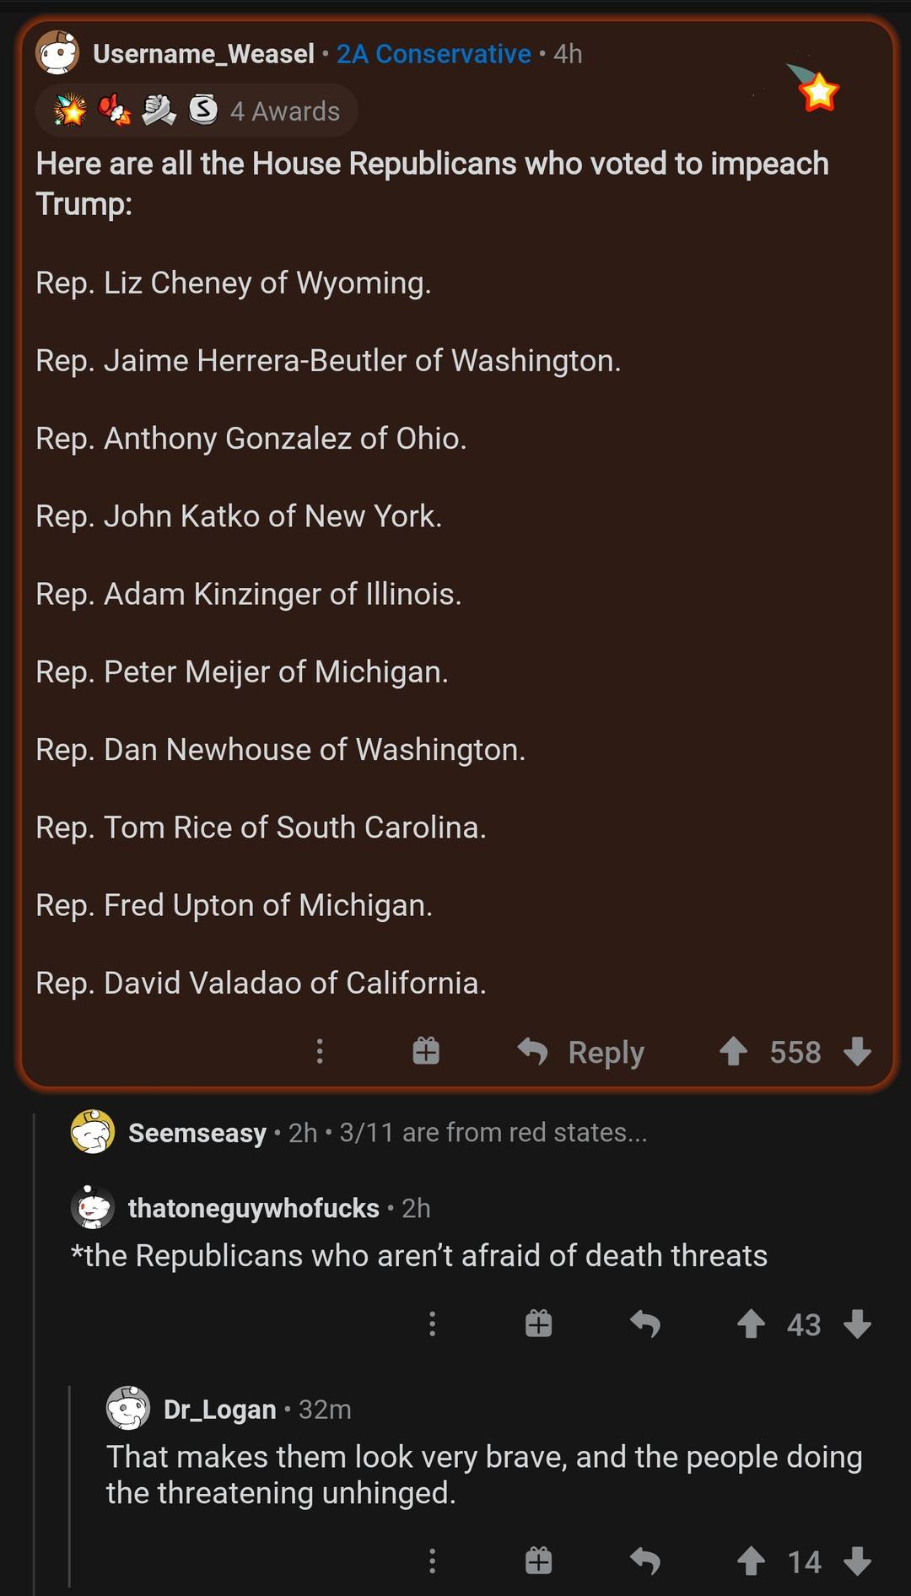Downvote Username_Weasel's impeachment list comment
The height and width of the screenshot is (1596, 911).
click(857, 1051)
